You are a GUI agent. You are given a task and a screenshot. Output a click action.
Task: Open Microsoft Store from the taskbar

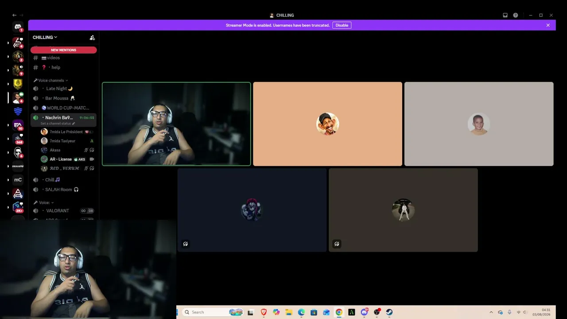pos(314,312)
